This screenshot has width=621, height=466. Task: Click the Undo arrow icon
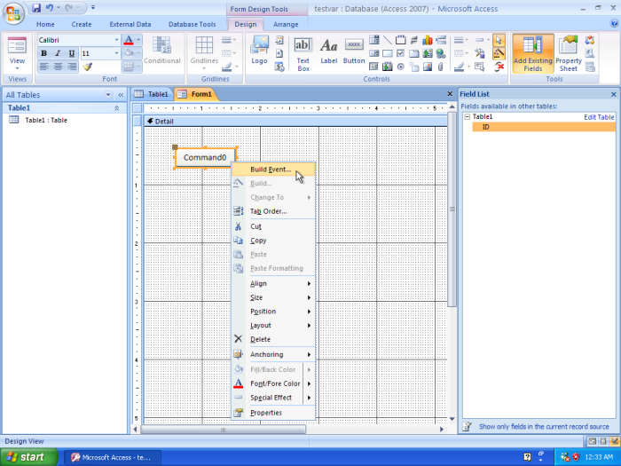pyautogui.click(x=49, y=7)
